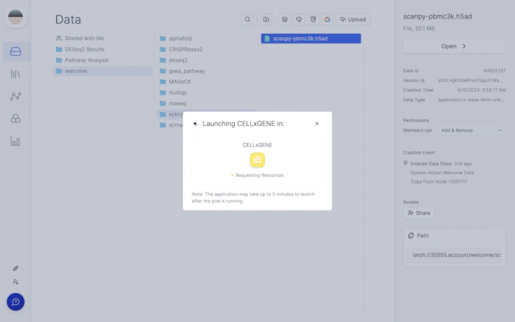
Task: Click the Data Type value text
Action: click(x=471, y=100)
